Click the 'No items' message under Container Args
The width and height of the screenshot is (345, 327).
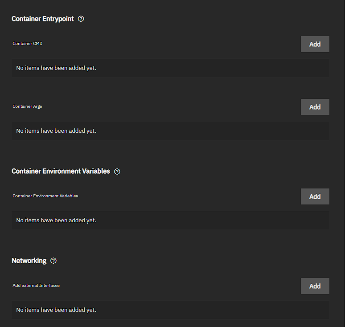[56, 131]
